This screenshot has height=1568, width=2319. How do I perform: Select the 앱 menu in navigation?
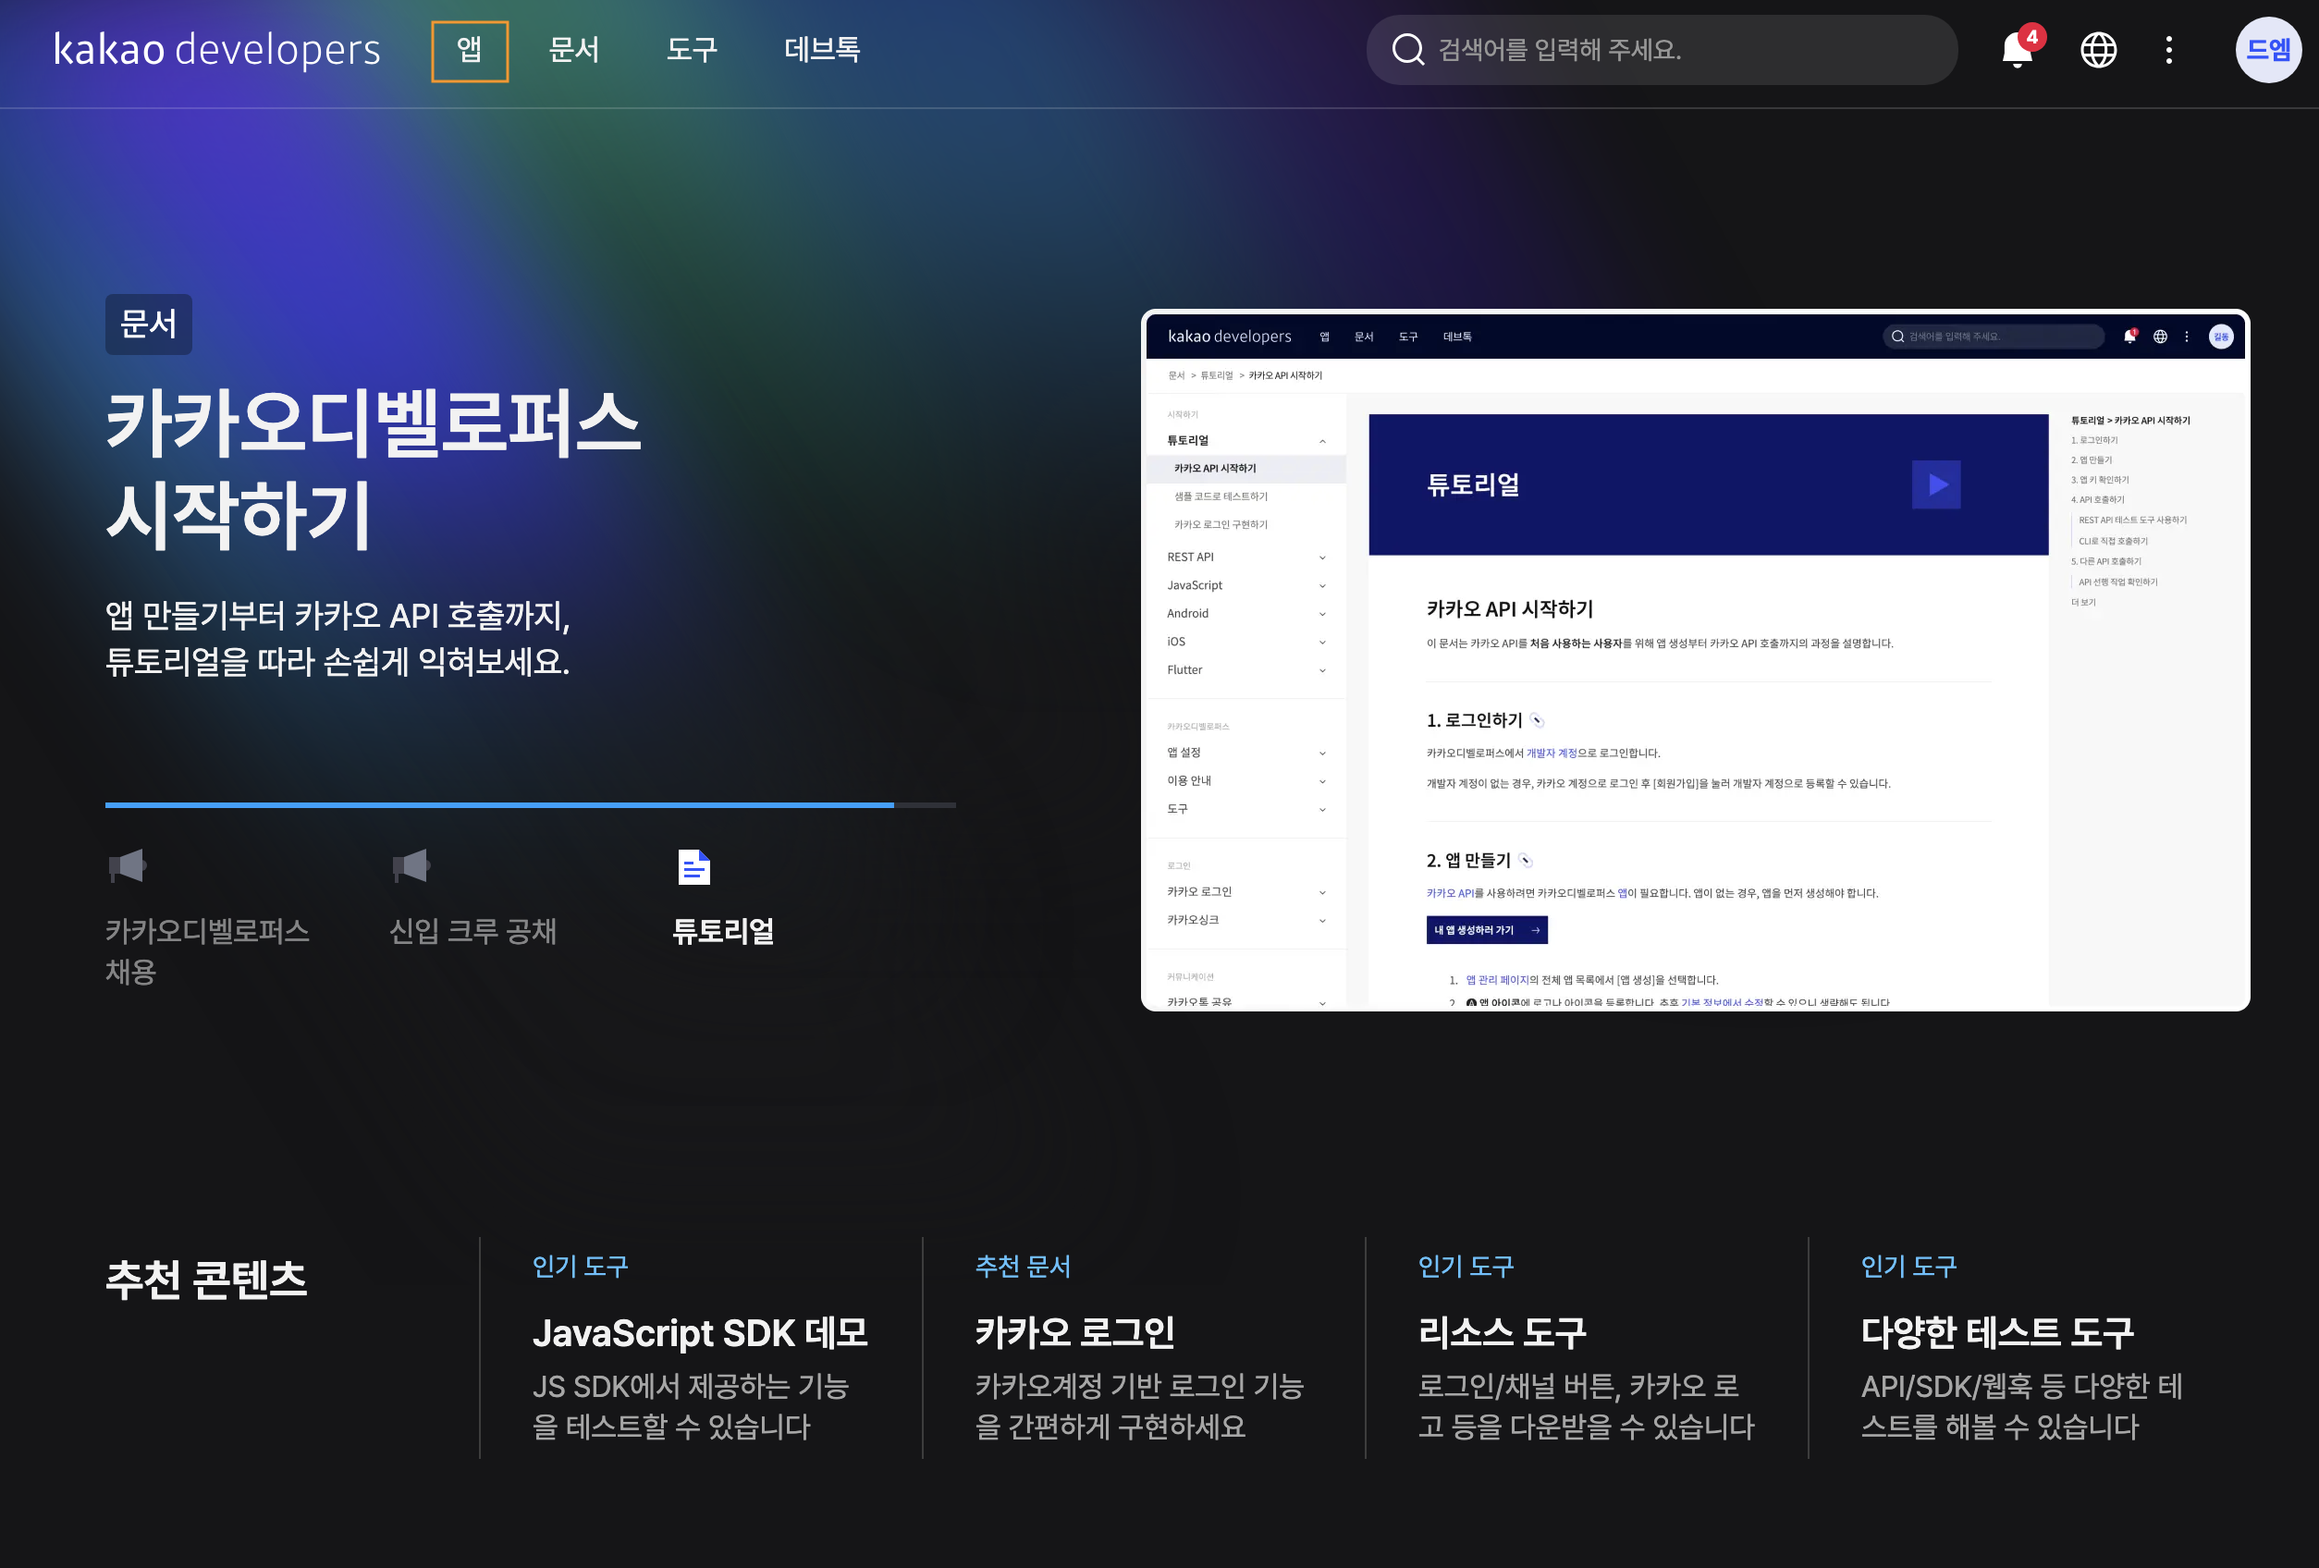click(x=469, y=50)
